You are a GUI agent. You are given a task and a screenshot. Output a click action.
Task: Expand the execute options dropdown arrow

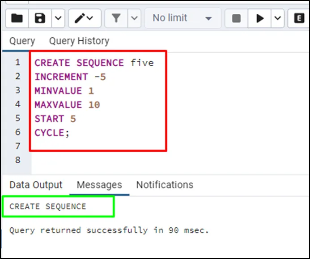pyautogui.click(x=278, y=18)
